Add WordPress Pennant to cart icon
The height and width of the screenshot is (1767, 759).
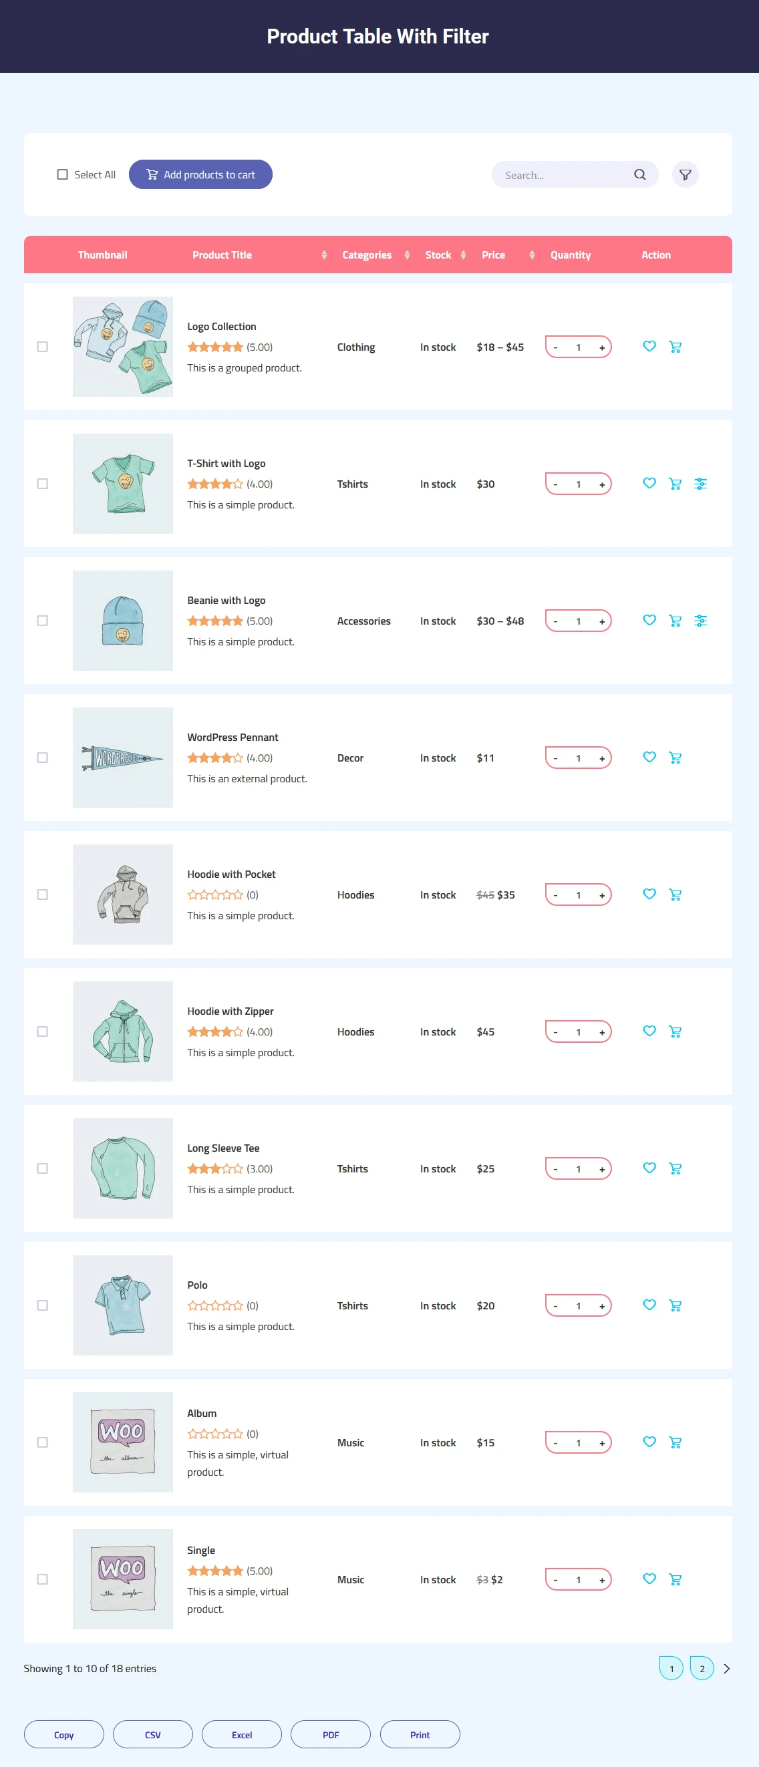pyautogui.click(x=675, y=758)
